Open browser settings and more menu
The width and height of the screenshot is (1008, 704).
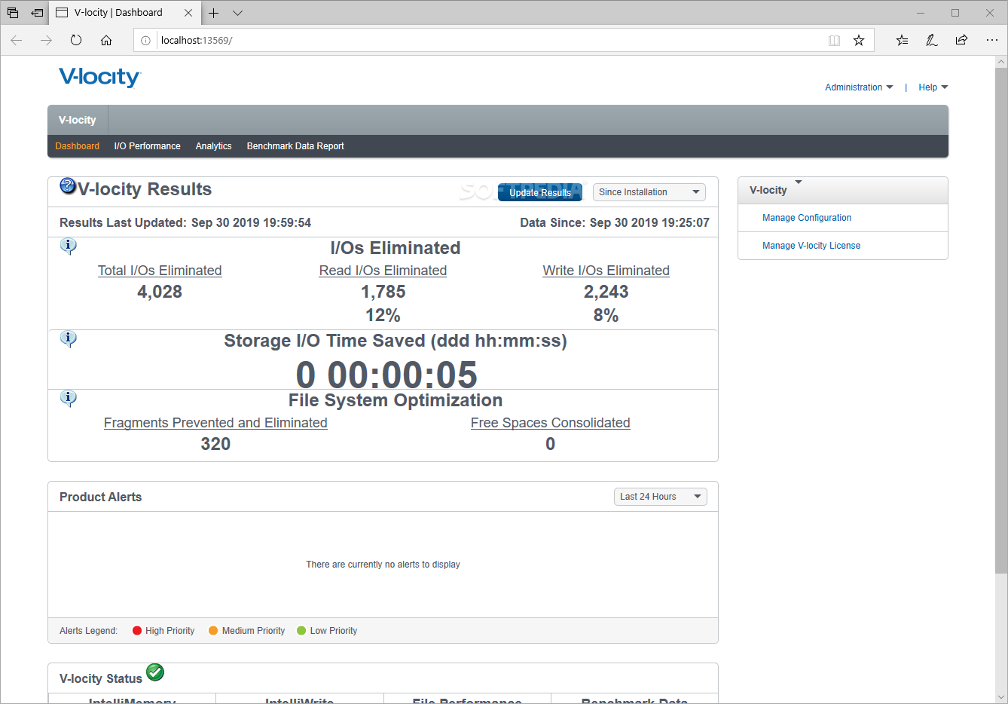point(991,40)
